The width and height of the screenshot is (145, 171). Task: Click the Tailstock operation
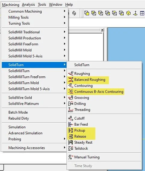pyautogui.click(x=81, y=148)
